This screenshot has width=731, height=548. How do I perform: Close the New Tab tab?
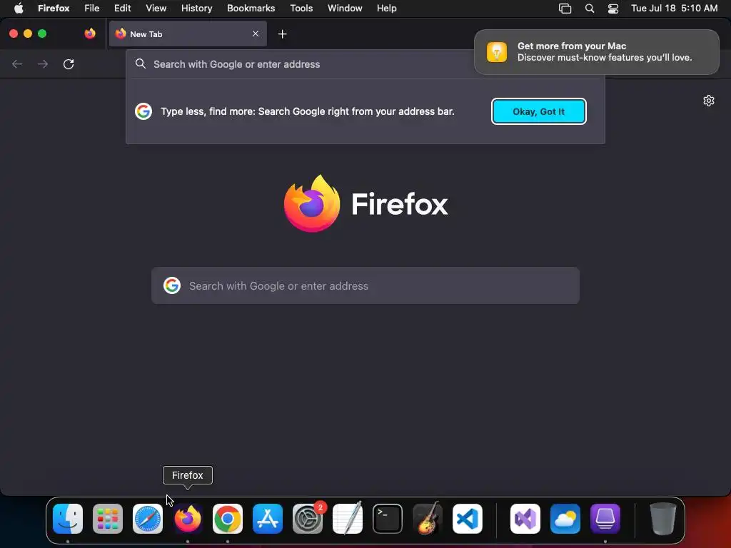click(x=256, y=34)
